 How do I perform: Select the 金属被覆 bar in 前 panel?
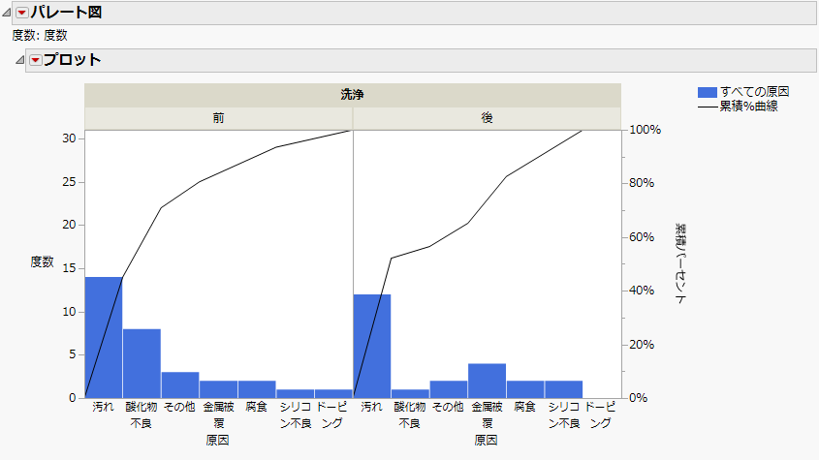[218, 389]
